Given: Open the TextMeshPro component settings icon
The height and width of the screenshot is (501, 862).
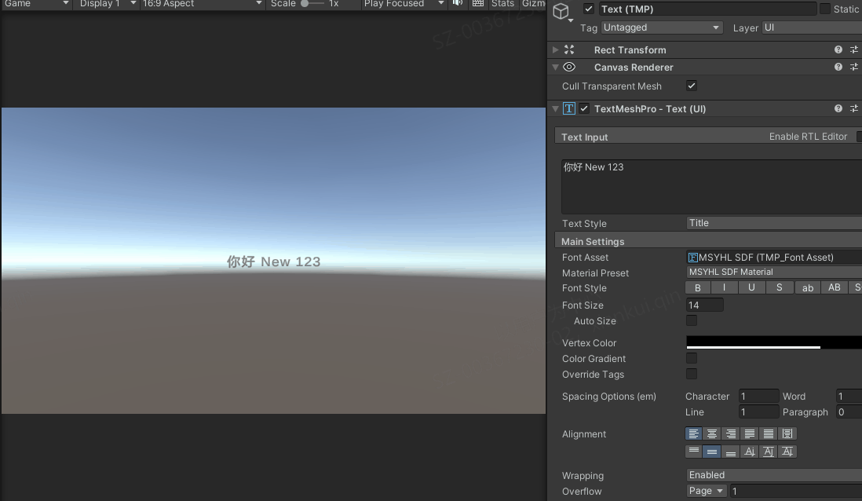Looking at the screenshot, I should 854,108.
